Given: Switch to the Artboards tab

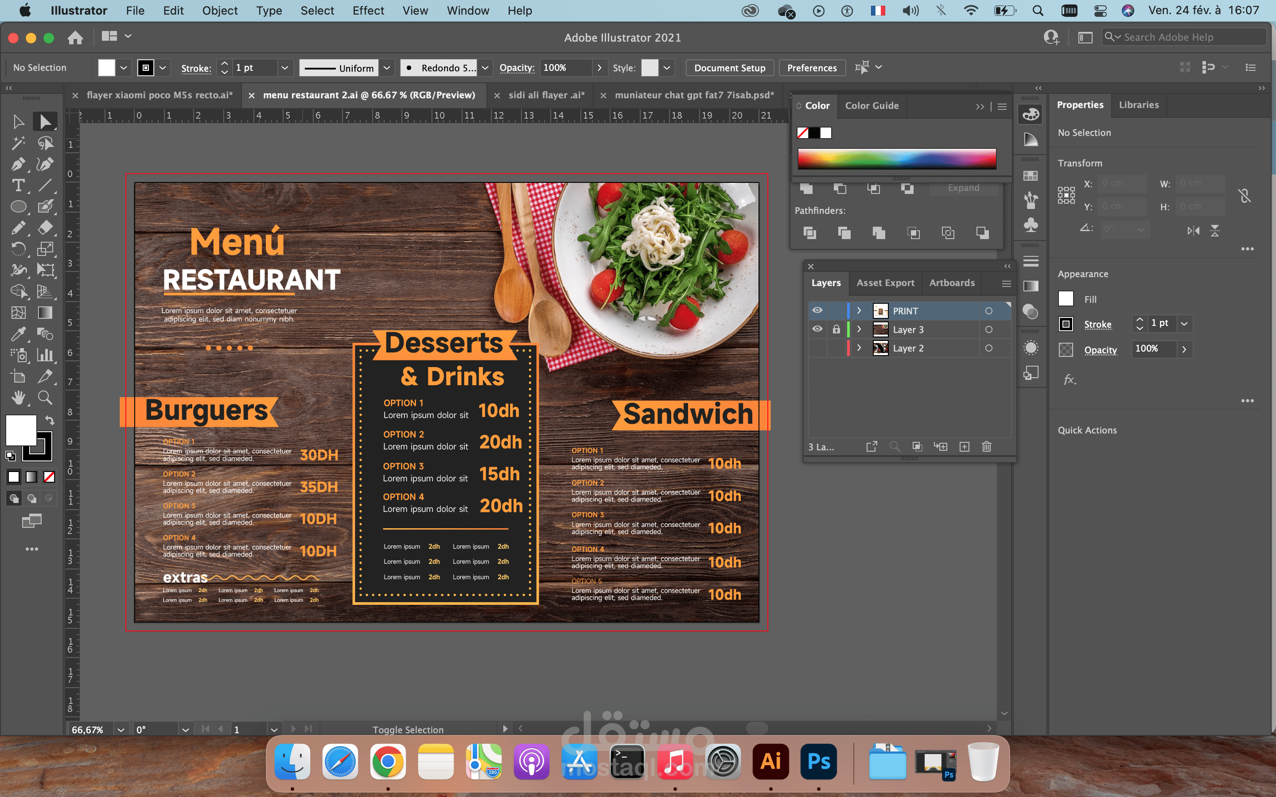Looking at the screenshot, I should [x=951, y=283].
